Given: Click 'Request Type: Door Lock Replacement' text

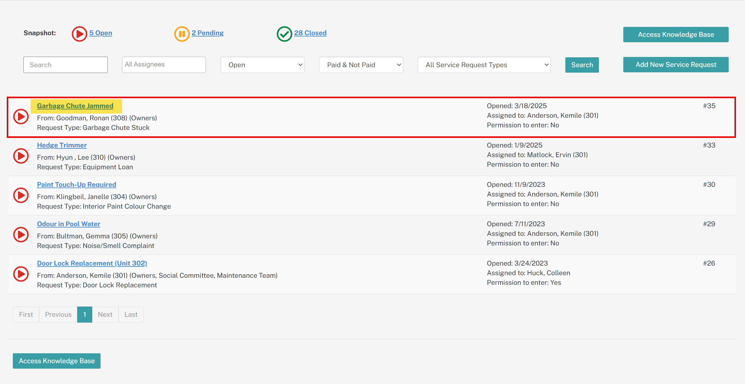Looking at the screenshot, I should 97,285.
